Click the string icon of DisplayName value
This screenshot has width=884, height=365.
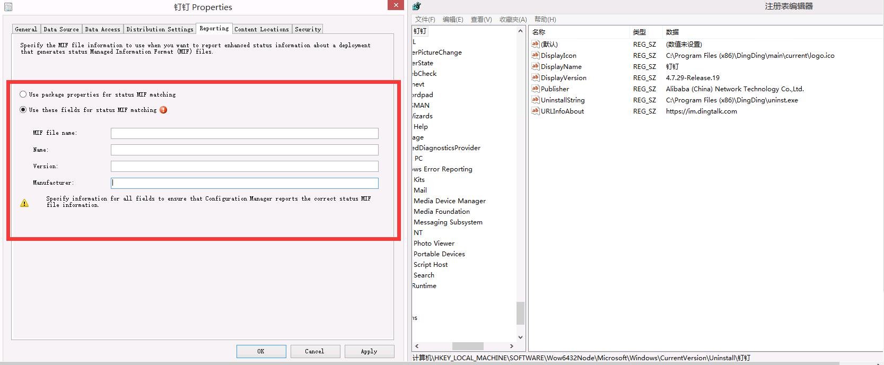tap(536, 66)
